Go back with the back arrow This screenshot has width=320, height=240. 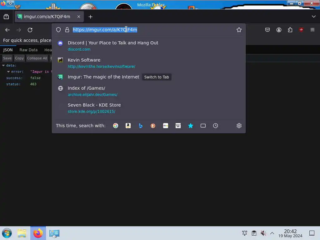(x=7, y=30)
